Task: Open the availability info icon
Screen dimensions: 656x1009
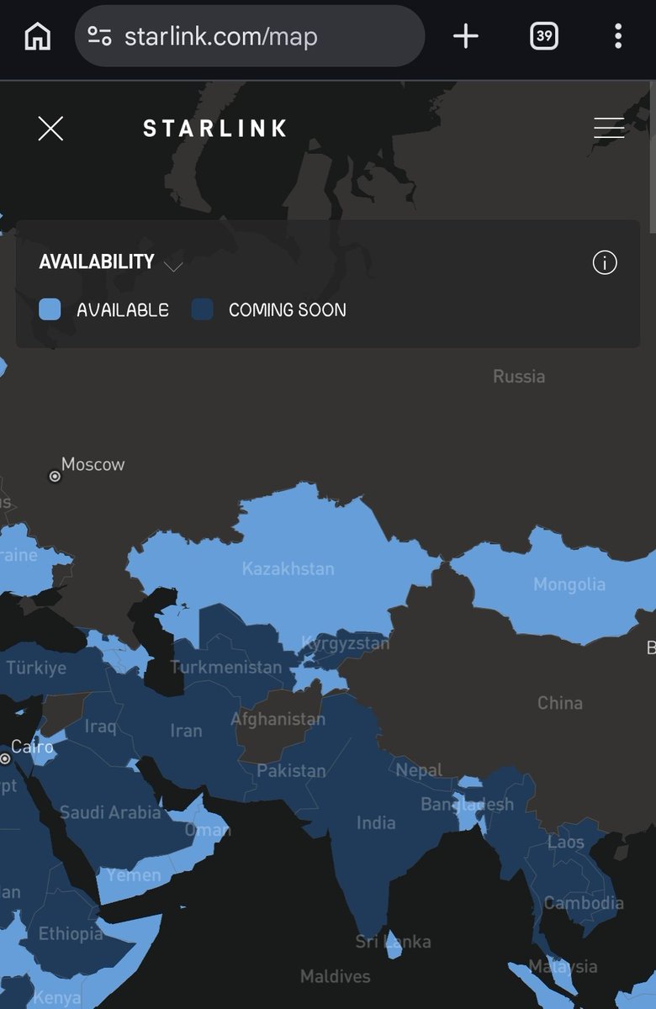Action: click(x=605, y=263)
